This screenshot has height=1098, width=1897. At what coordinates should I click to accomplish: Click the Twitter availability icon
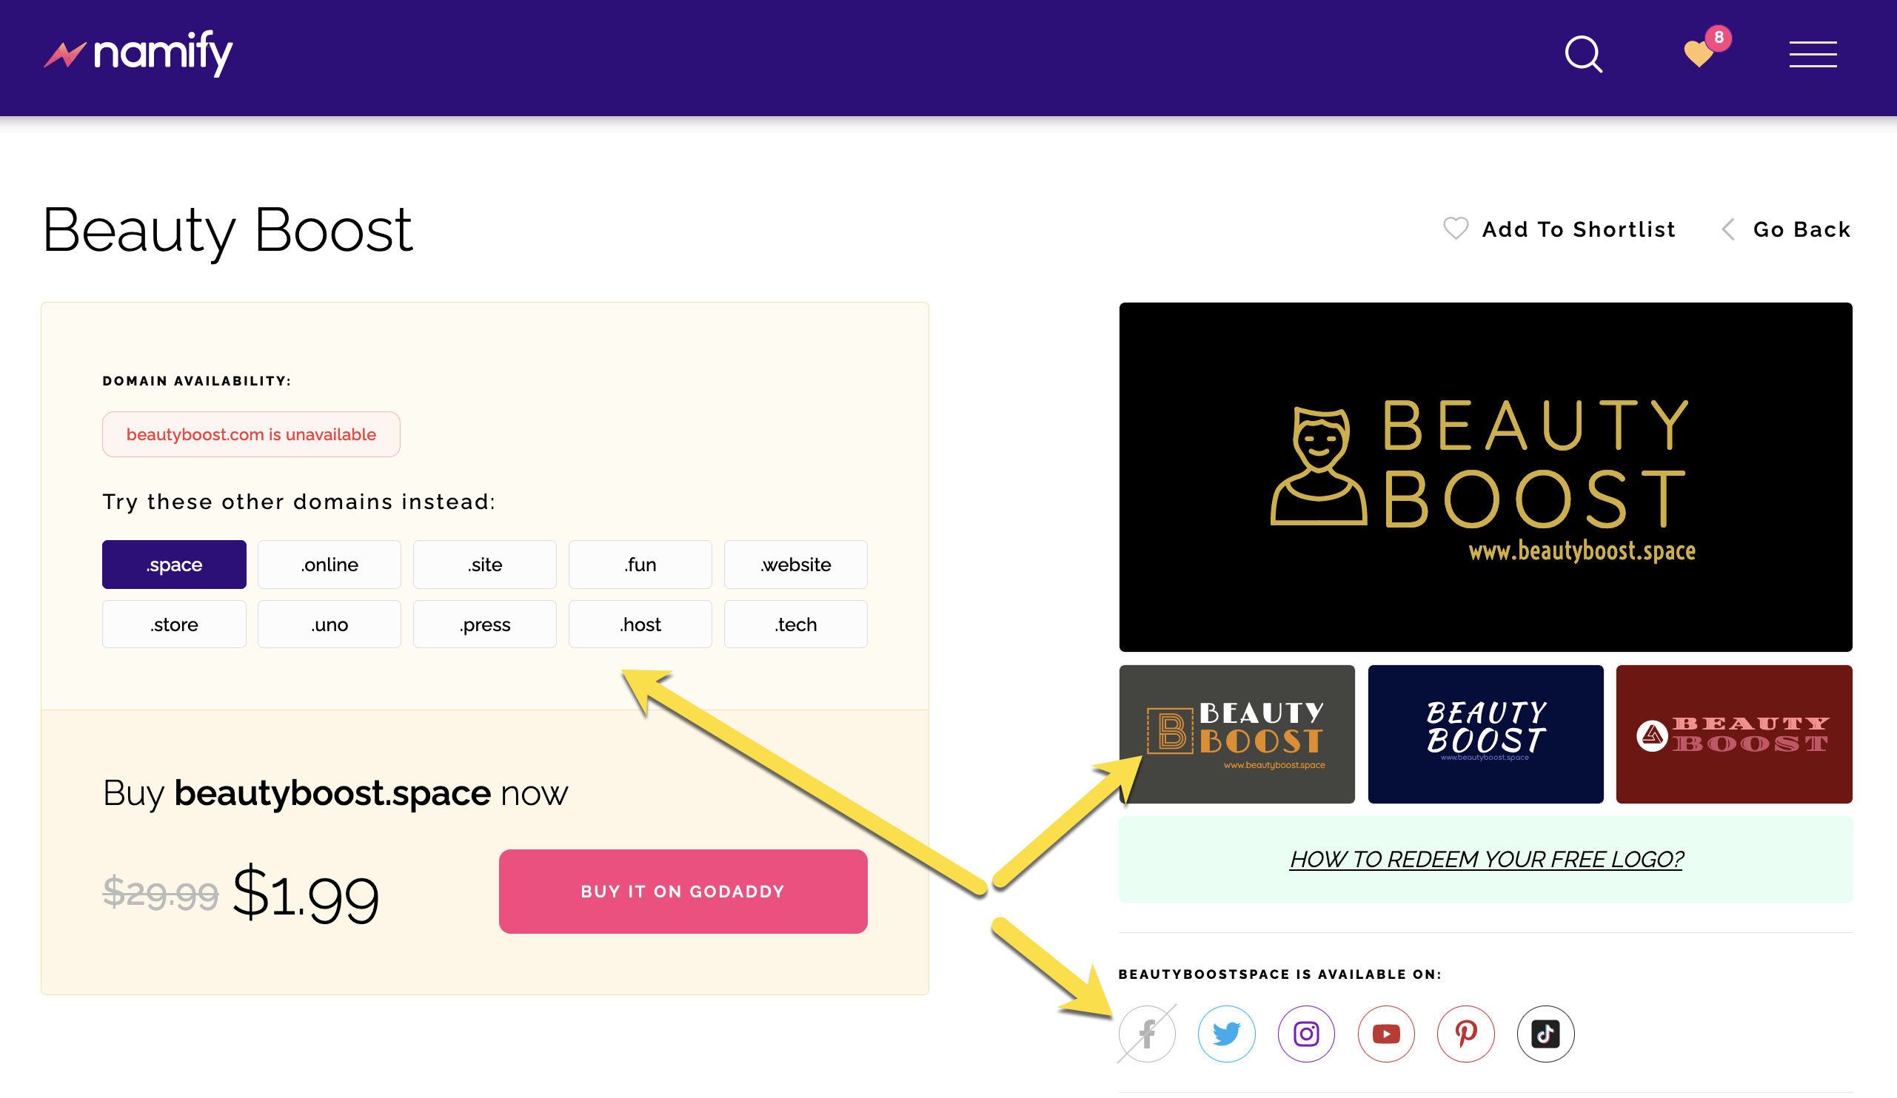pyautogui.click(x=1226, y=1034)
